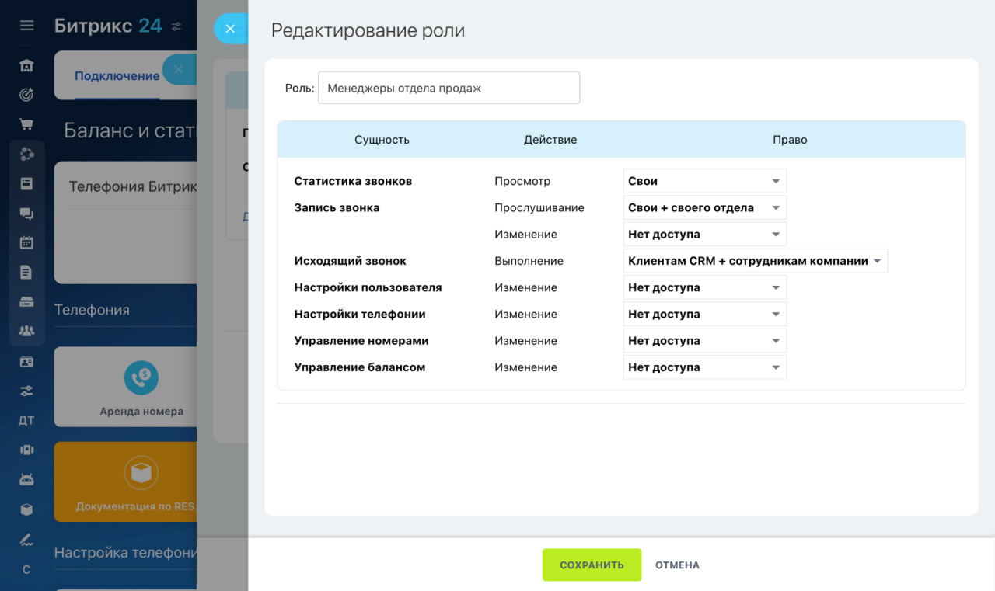This screenshot has width=995, height=591.
Task: Click the Битрикс 24 logo
Action: 108,26
